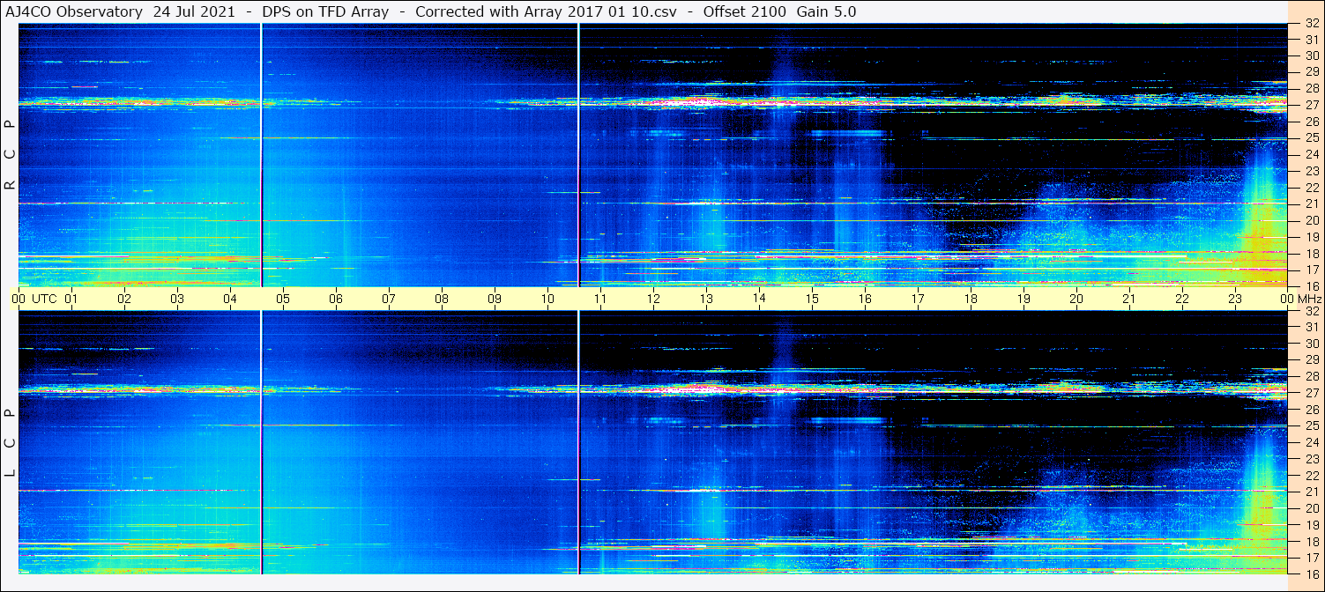This screenshot has width=1325, height=592.
Task: Click the '07' hour label on the time axis
Action: tap(389, 299)
